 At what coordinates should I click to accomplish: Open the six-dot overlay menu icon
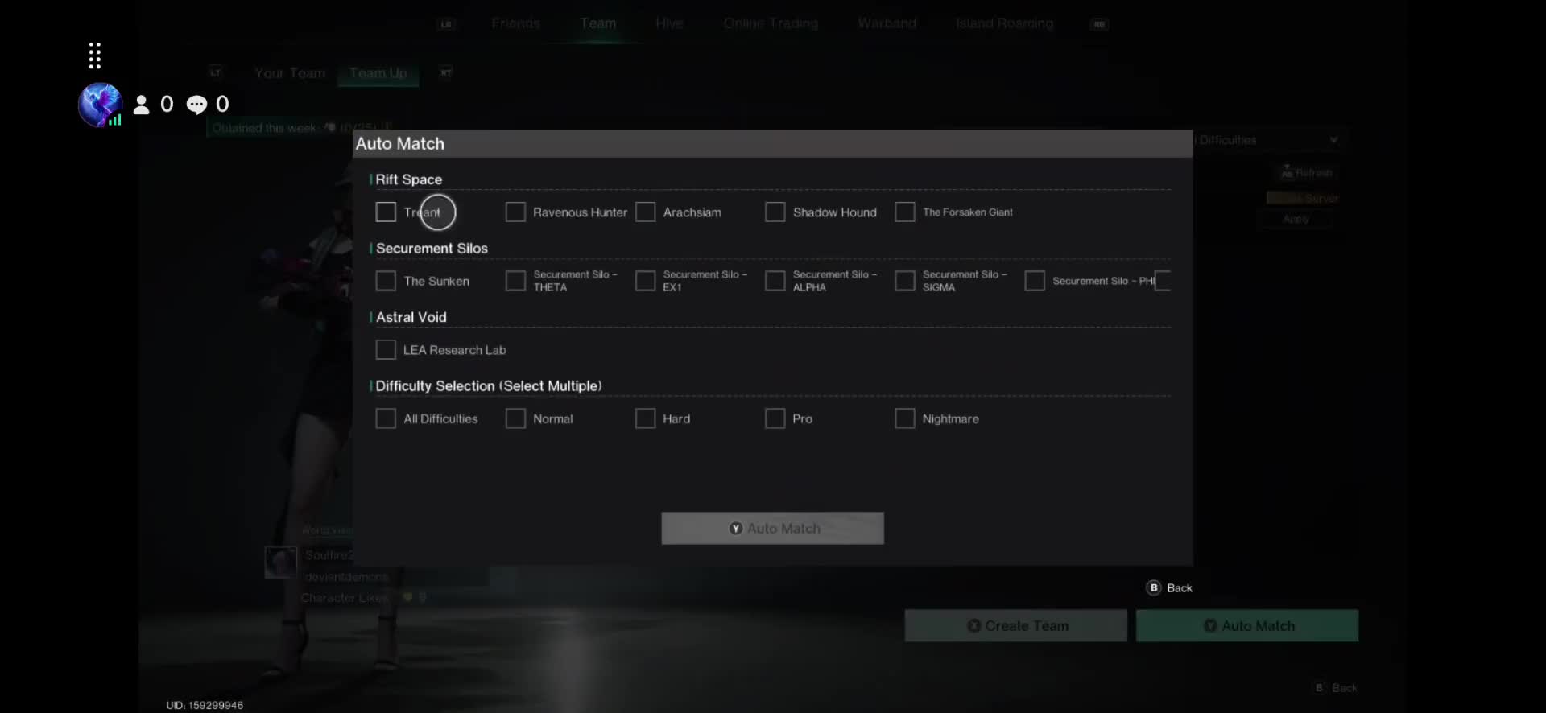(x=94, y=56)
